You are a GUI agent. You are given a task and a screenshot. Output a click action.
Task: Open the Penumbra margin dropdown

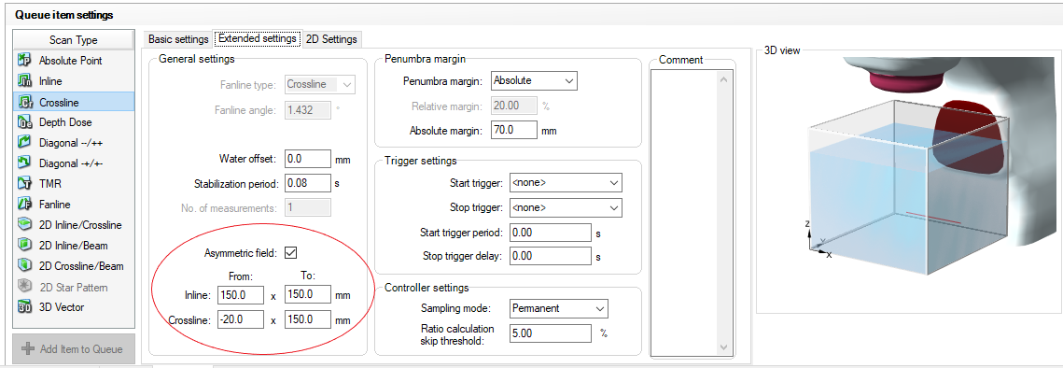coord(534,80)
